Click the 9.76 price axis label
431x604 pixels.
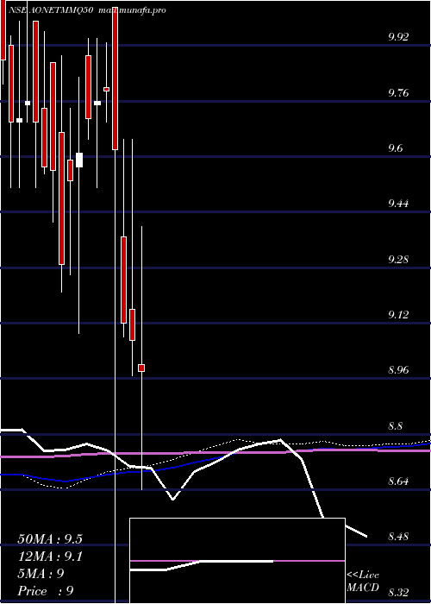398,93
